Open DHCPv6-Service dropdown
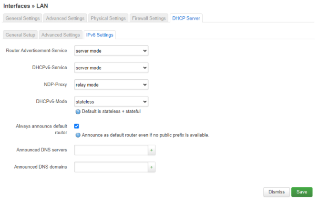318x203 pixels. click(x=112, y=68)
